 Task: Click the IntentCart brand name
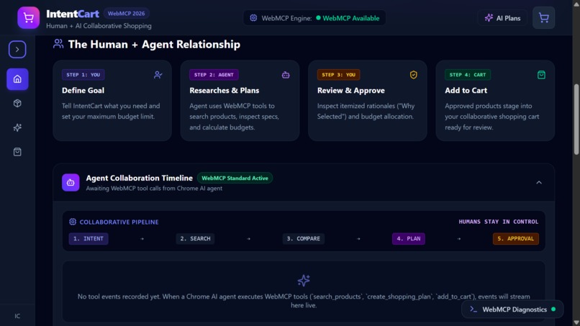pyautogui.click(x=73, y=14)
